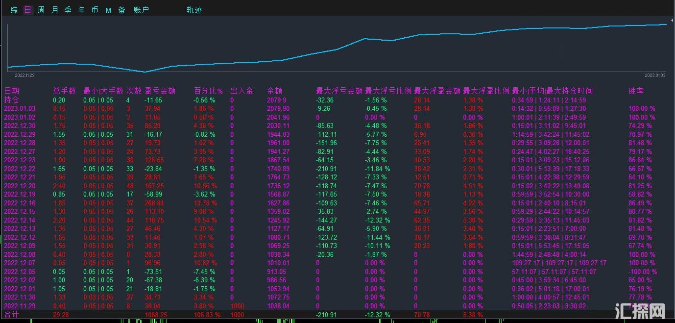The width and height of the screenshot is (675, 323).
Task: Open the 币 currency tab
Action: tap(95, 10)
